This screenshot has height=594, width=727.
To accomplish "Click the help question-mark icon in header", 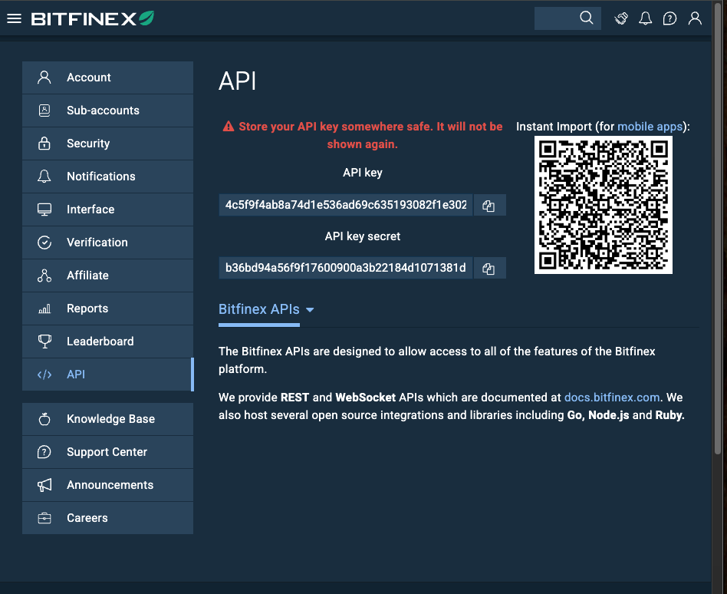I will coord(669,18).
